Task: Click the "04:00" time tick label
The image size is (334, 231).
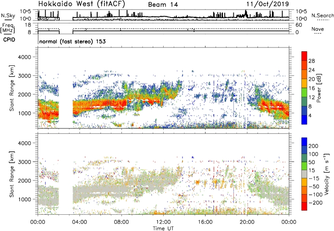Action: (x=79, y=222)
